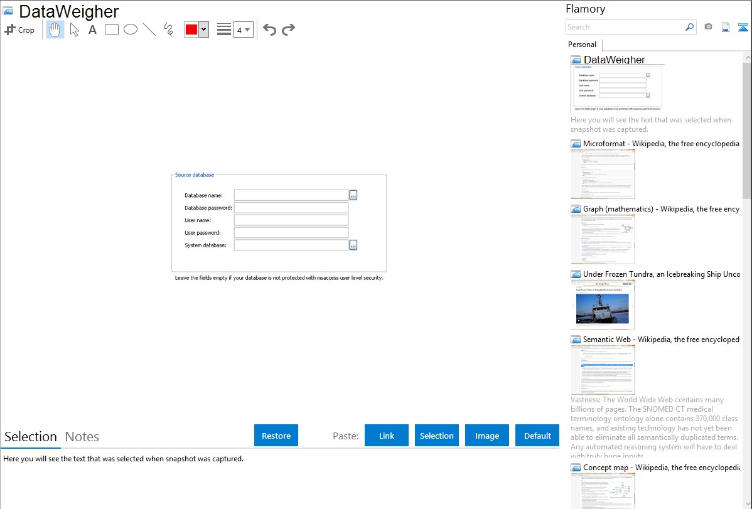Screen dimensions: 752x509
Task: Click the Link paste button
Action: click(387, 436)
